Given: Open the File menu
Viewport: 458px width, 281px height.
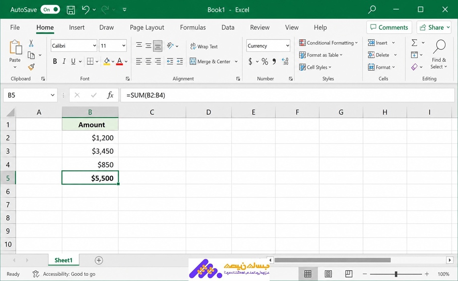Looking at the screenshot, I should (x=15, y=27).
